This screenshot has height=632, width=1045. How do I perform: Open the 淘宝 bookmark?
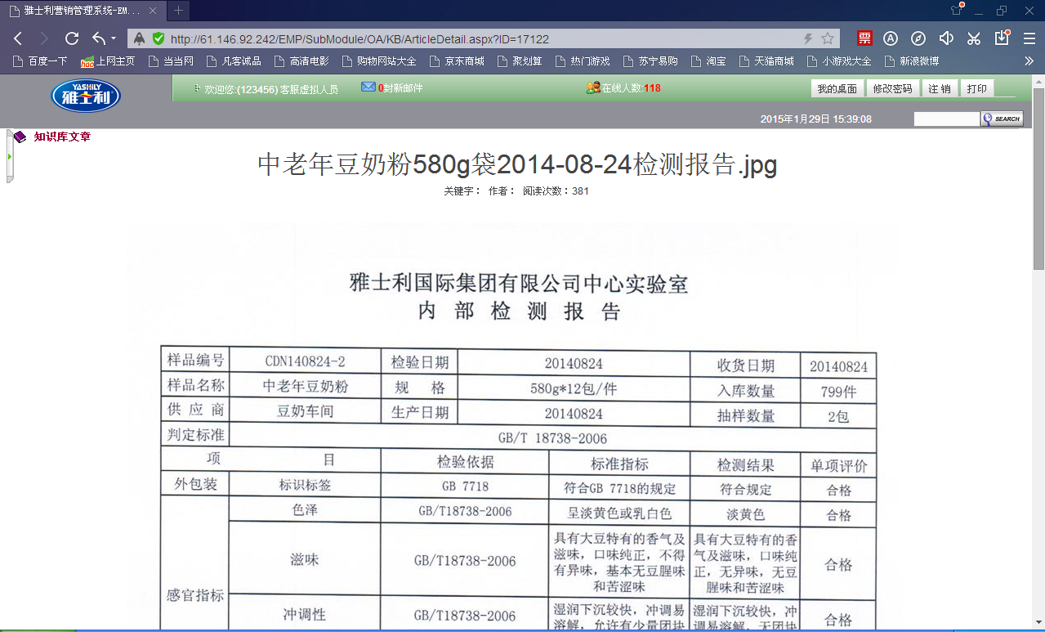pyautogui.click(x=709, y=61)
